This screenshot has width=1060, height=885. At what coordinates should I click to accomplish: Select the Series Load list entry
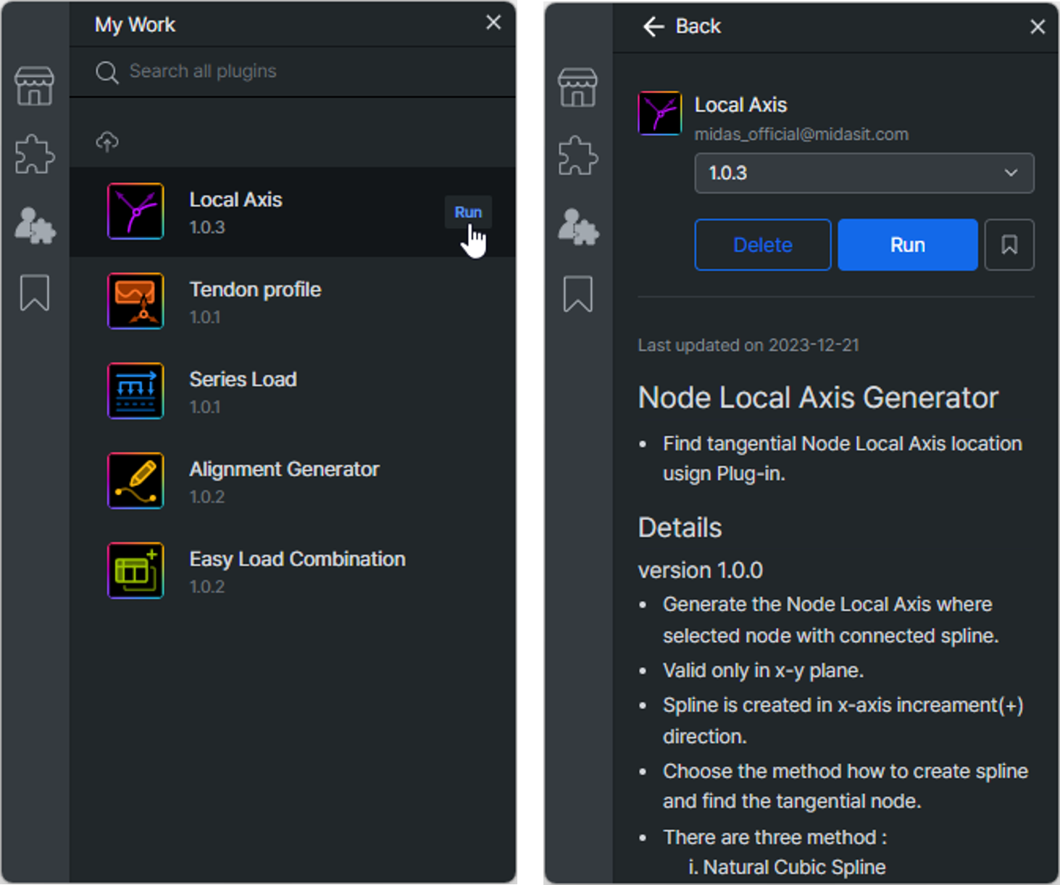pyautogui.click(x=293, y=391)
